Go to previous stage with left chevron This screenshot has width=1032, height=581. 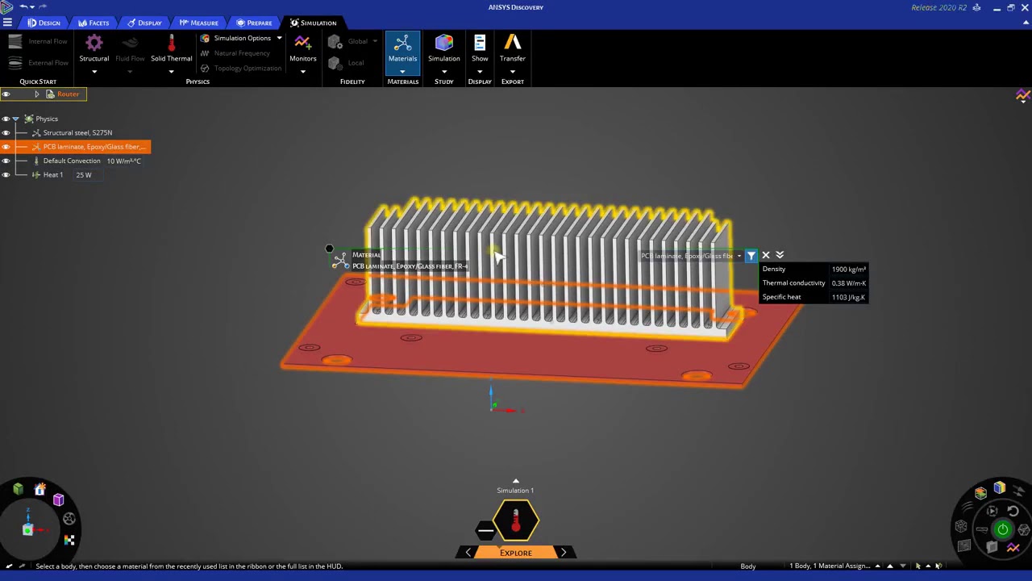coord(468,553)
